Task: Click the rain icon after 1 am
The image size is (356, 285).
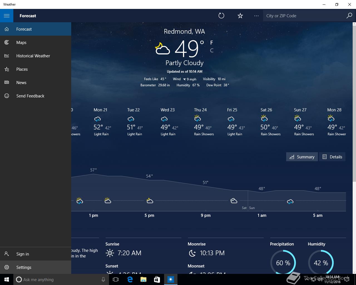Action: [x=290, y=202]
